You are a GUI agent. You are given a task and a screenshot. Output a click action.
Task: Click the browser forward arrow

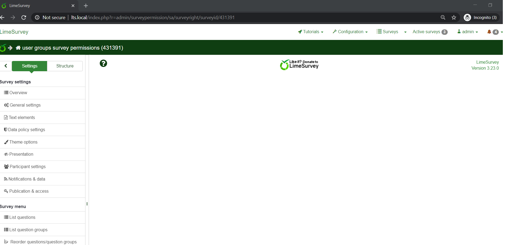click(x=13, y=18)
